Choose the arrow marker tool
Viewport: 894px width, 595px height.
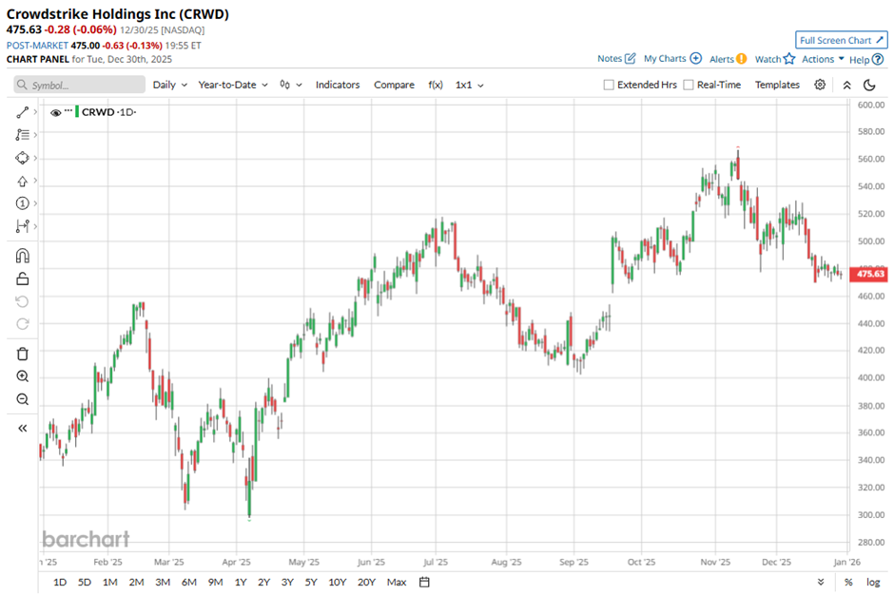22,182
